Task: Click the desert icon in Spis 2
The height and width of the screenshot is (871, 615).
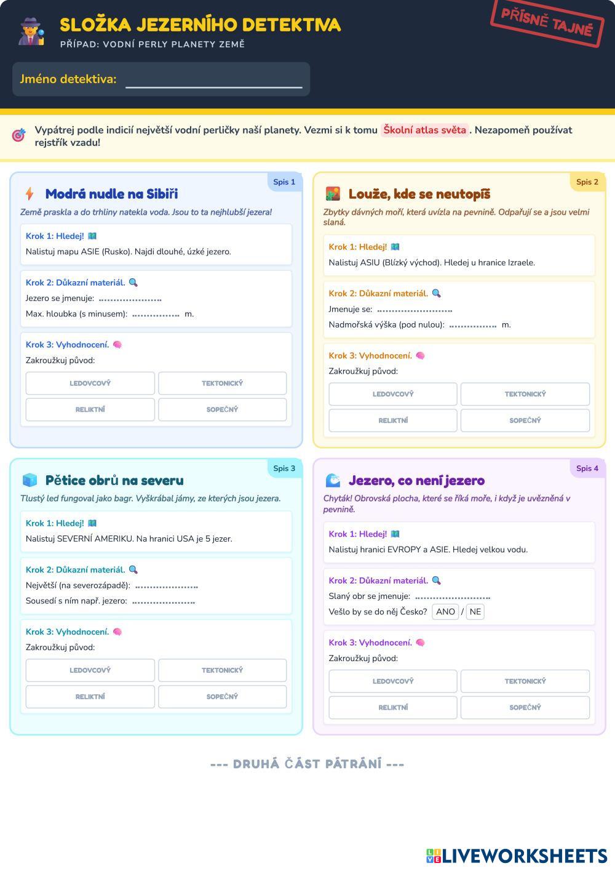Action: pyautogui.click(x=333, y=194)
